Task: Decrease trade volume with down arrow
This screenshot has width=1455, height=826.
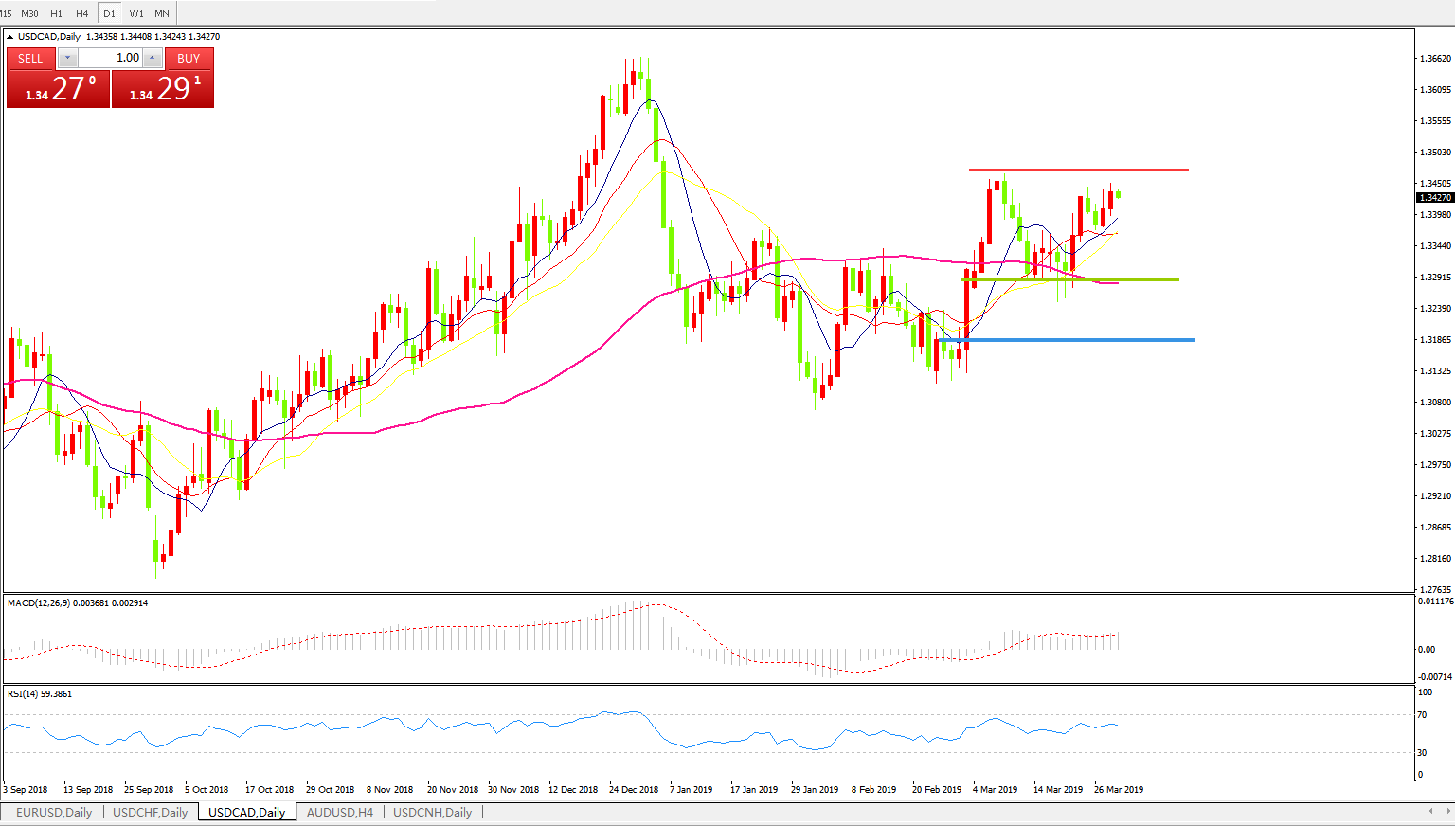Action: [x=67, y=59]
